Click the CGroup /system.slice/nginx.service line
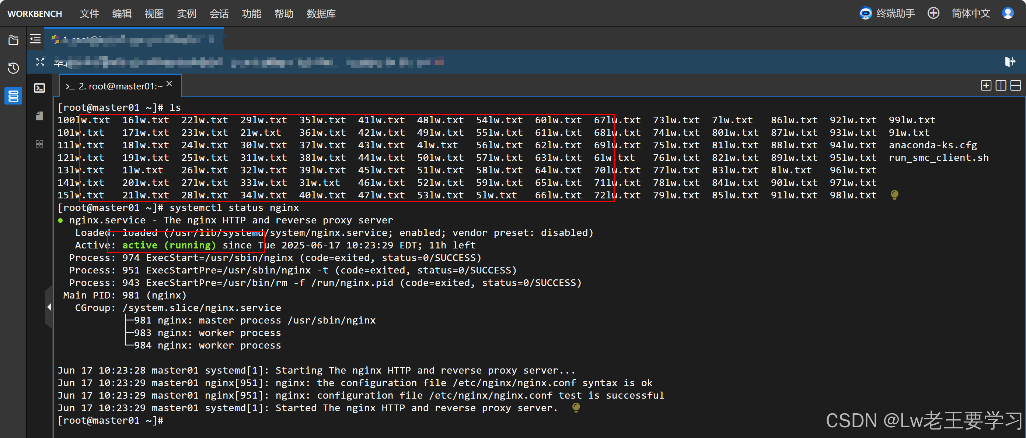Screen dimensions: 1026x438 [x=178, y=307]
